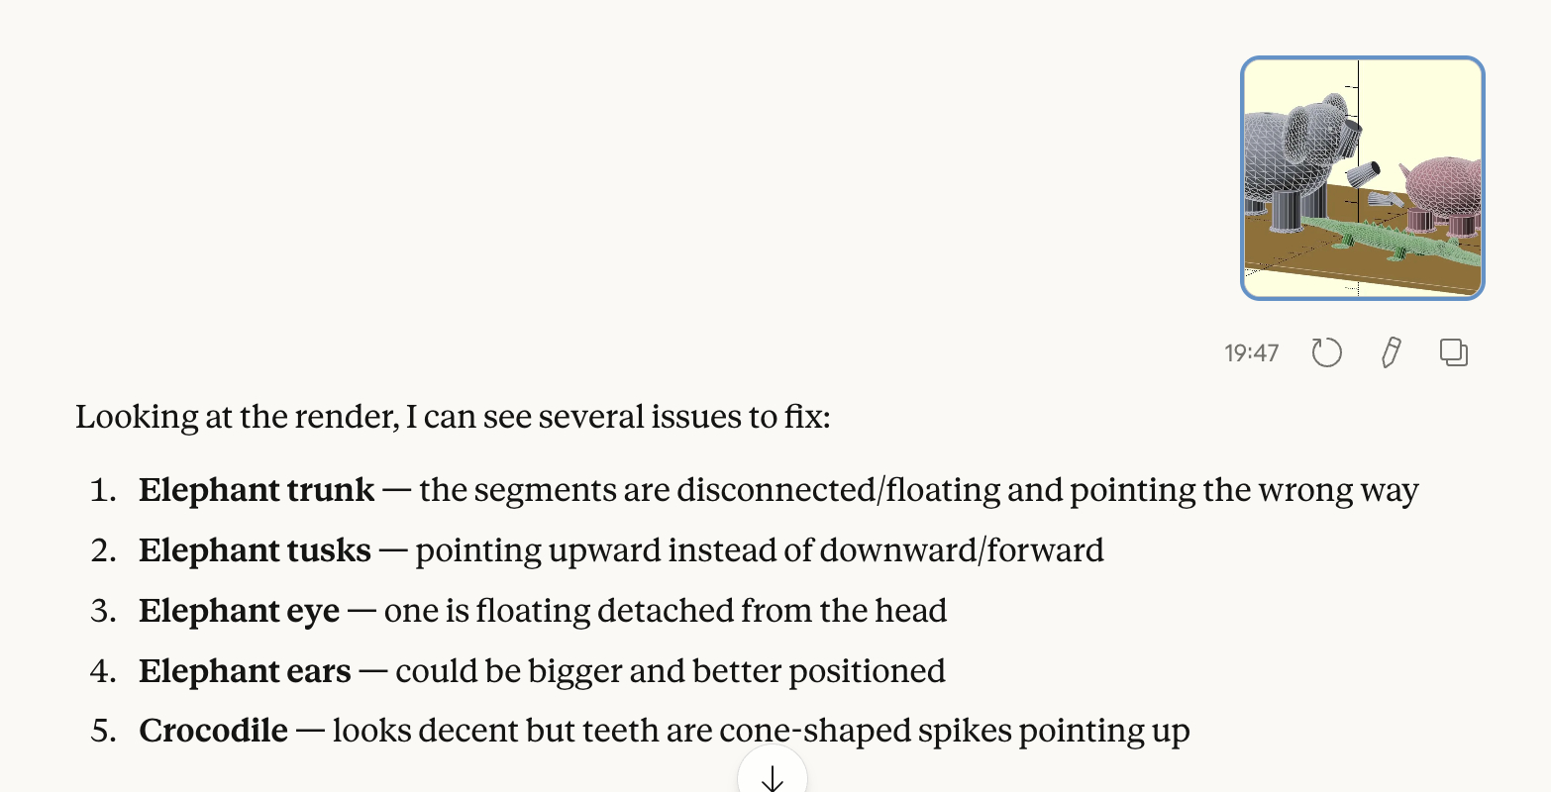The width and height of the screenshot is (1551, 792).
Task: Click the "Looking at the render" intro sentence
Action: [453, 417]
